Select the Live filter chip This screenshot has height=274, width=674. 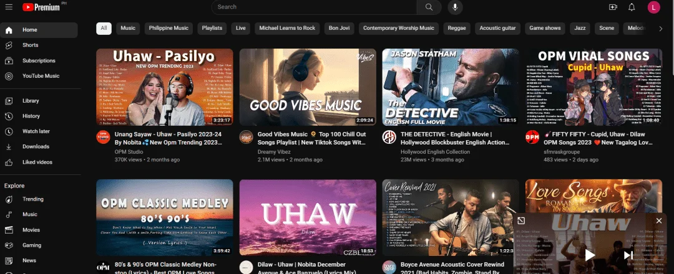click(x=241, y=28)
